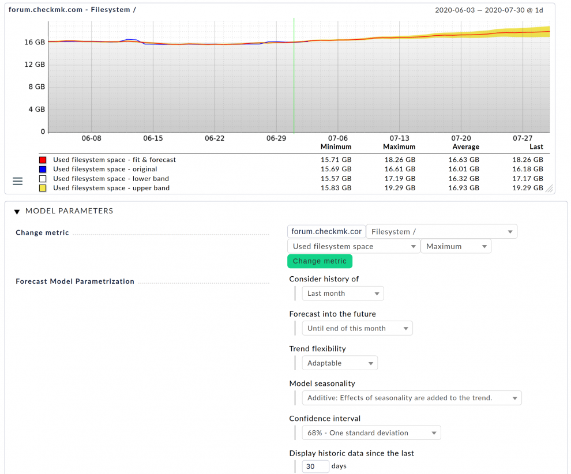Screen dimensions: 571x474
Task: Click the 06-08 x-axis date label
Action: (91, 138)
